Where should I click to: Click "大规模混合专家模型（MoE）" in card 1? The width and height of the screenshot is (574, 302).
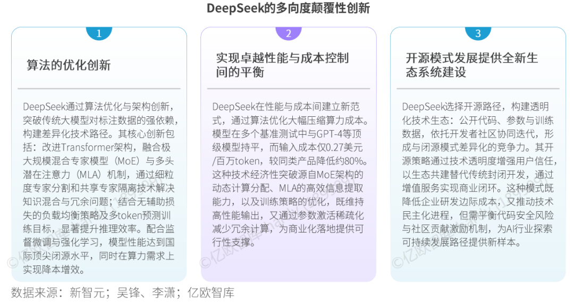tap(81, 161)
